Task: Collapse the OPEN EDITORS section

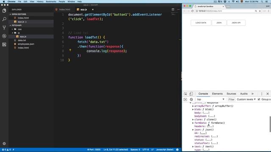Action: click(19, 14)
